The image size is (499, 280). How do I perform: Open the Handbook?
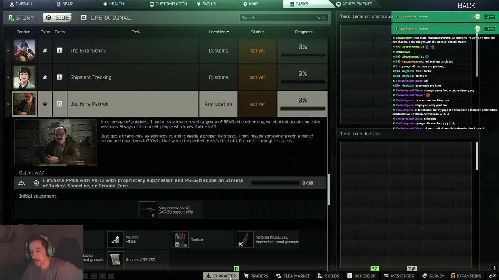pos(361,276)
